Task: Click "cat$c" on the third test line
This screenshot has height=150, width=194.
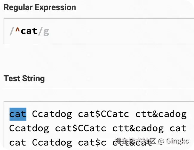Action: coord(92,143)
